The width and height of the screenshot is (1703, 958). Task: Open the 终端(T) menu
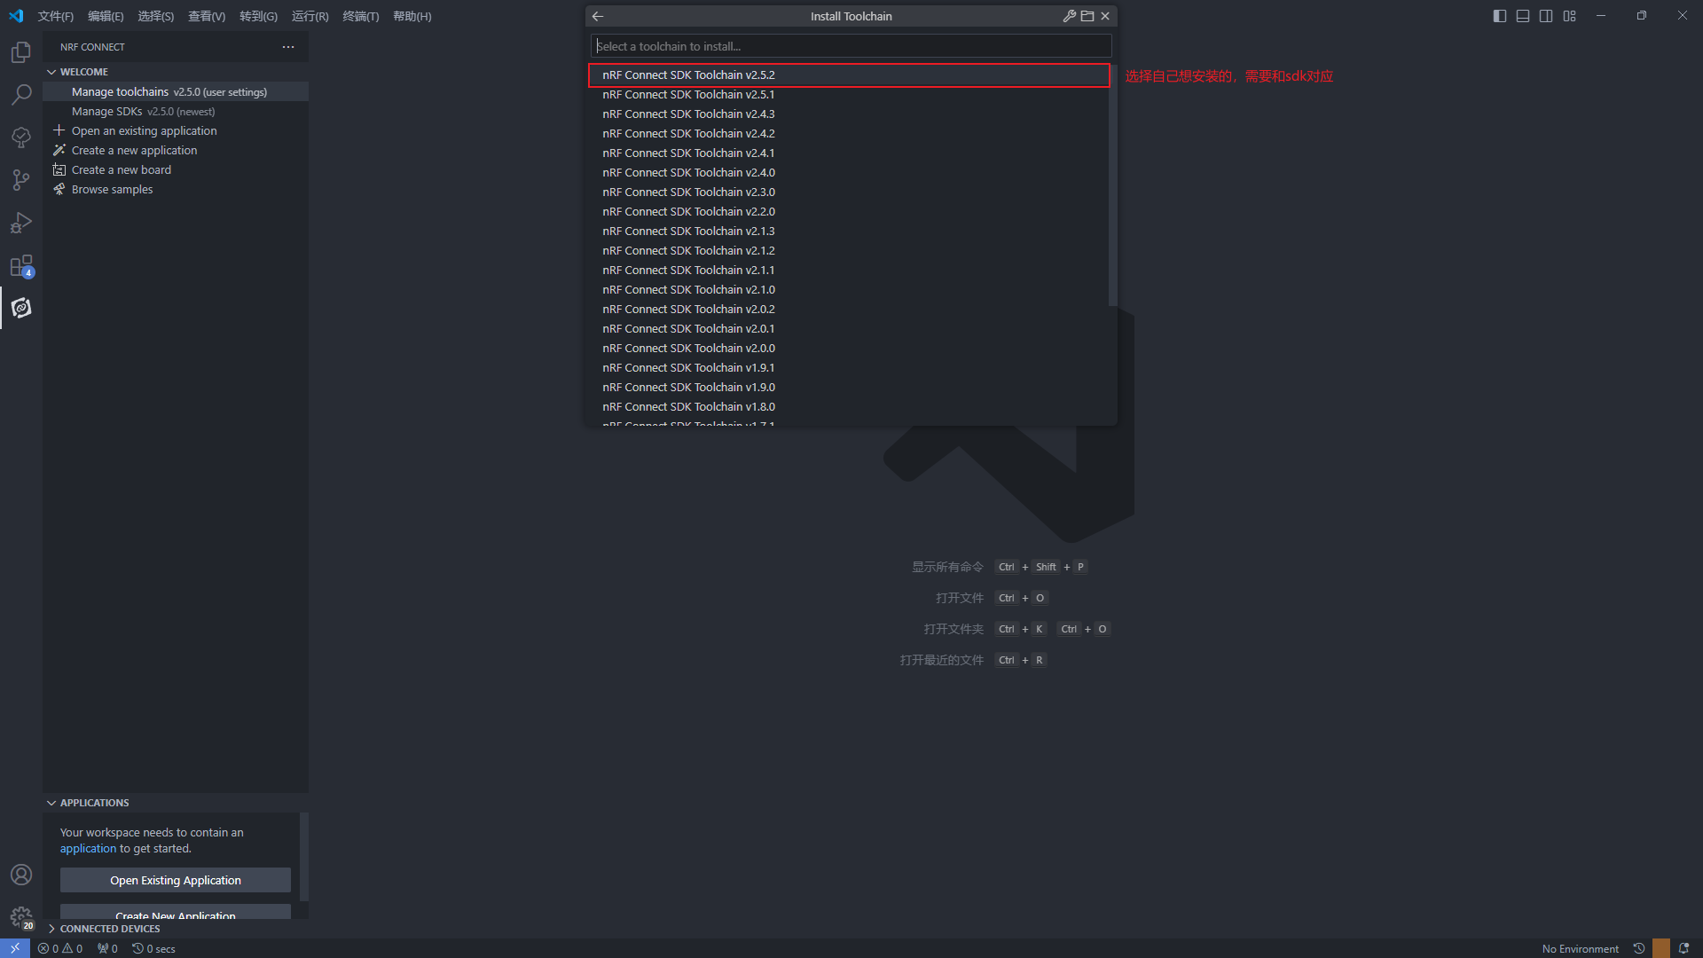point(360,16)
